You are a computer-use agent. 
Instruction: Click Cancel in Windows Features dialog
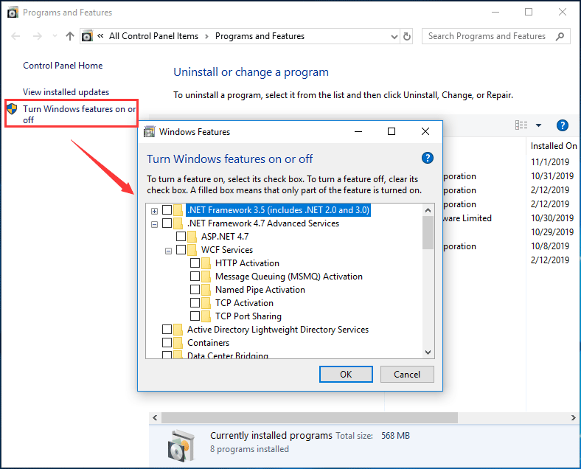pos(407,374)
